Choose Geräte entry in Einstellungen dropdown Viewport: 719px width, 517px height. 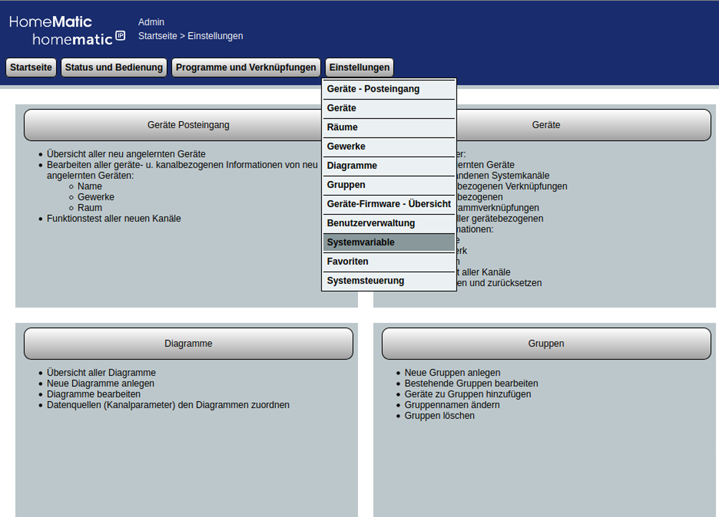point(389,108)
